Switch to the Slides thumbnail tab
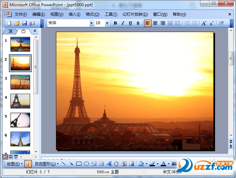236x178 pixels. [x=24, y=31]
